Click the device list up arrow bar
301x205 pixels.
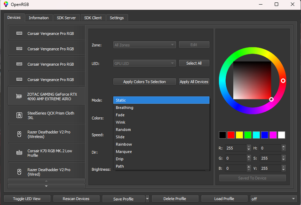pos(46,181)
